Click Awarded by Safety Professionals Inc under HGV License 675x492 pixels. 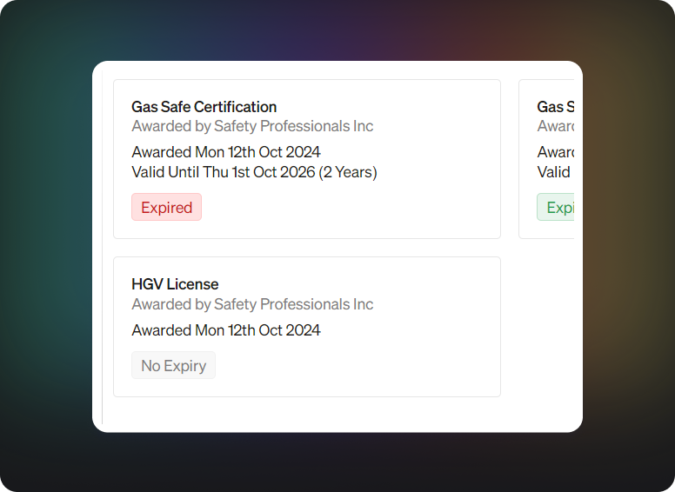[252, 304]
